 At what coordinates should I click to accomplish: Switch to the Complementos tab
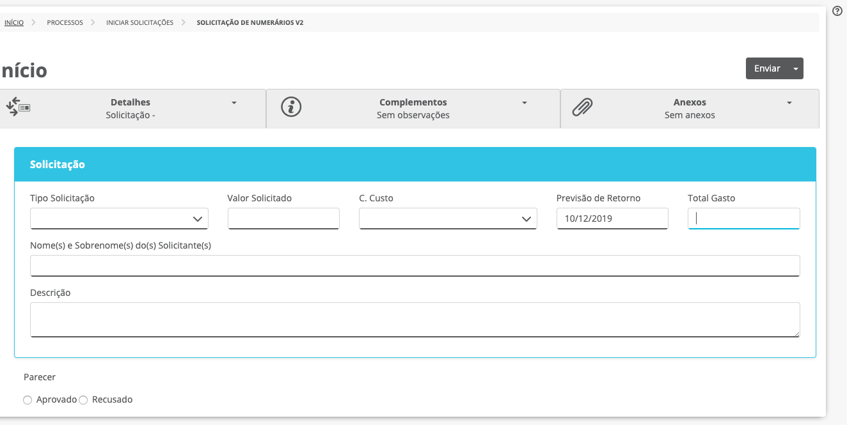click(413, 109)
